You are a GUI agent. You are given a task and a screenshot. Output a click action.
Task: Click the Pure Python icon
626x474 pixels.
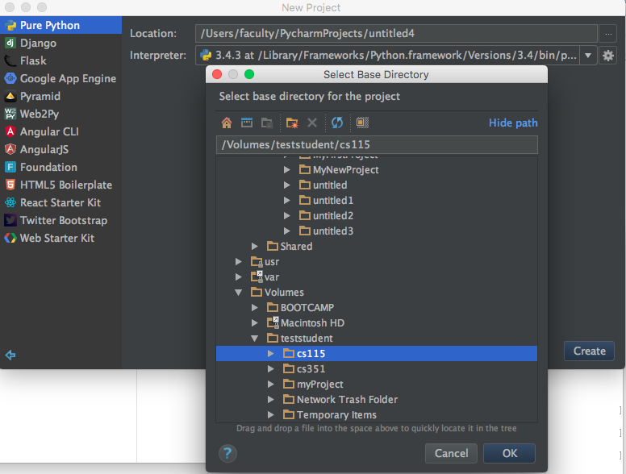click(10, 25)
